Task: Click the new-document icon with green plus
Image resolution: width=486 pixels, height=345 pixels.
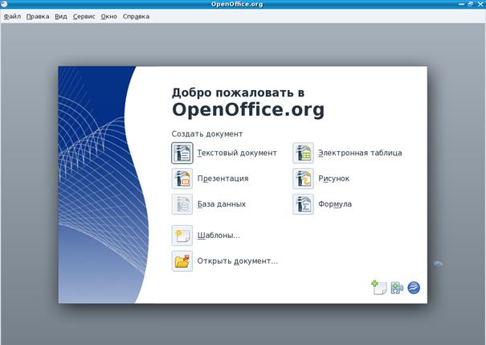Action: point(378,288)
